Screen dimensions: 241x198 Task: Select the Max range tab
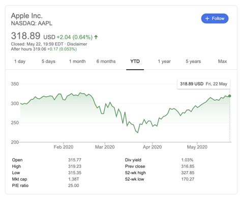pos(222,62)
